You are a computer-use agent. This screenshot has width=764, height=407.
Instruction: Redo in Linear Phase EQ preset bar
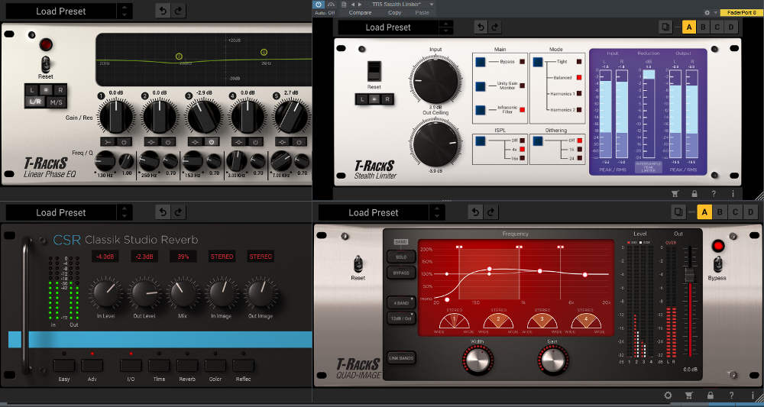point(178,11)
